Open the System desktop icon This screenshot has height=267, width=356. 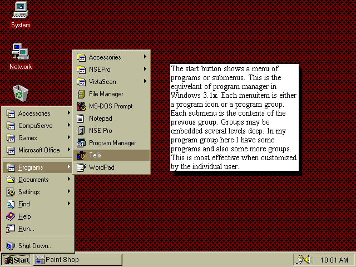tap(21, 10)
